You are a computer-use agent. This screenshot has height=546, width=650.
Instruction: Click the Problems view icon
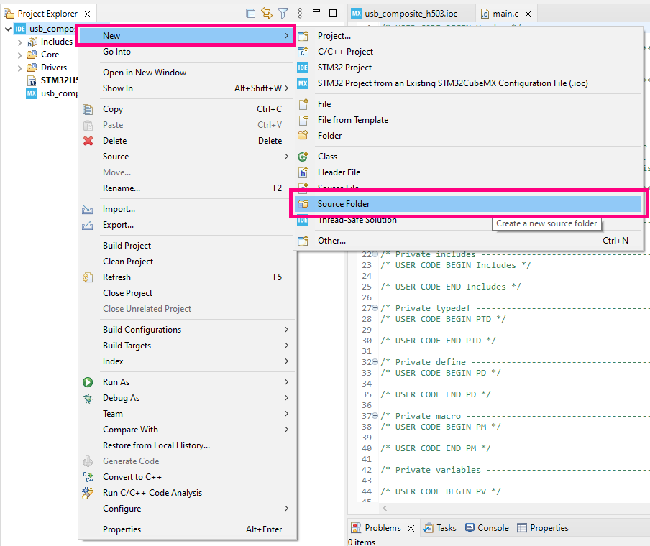click(x=356, y=528)
